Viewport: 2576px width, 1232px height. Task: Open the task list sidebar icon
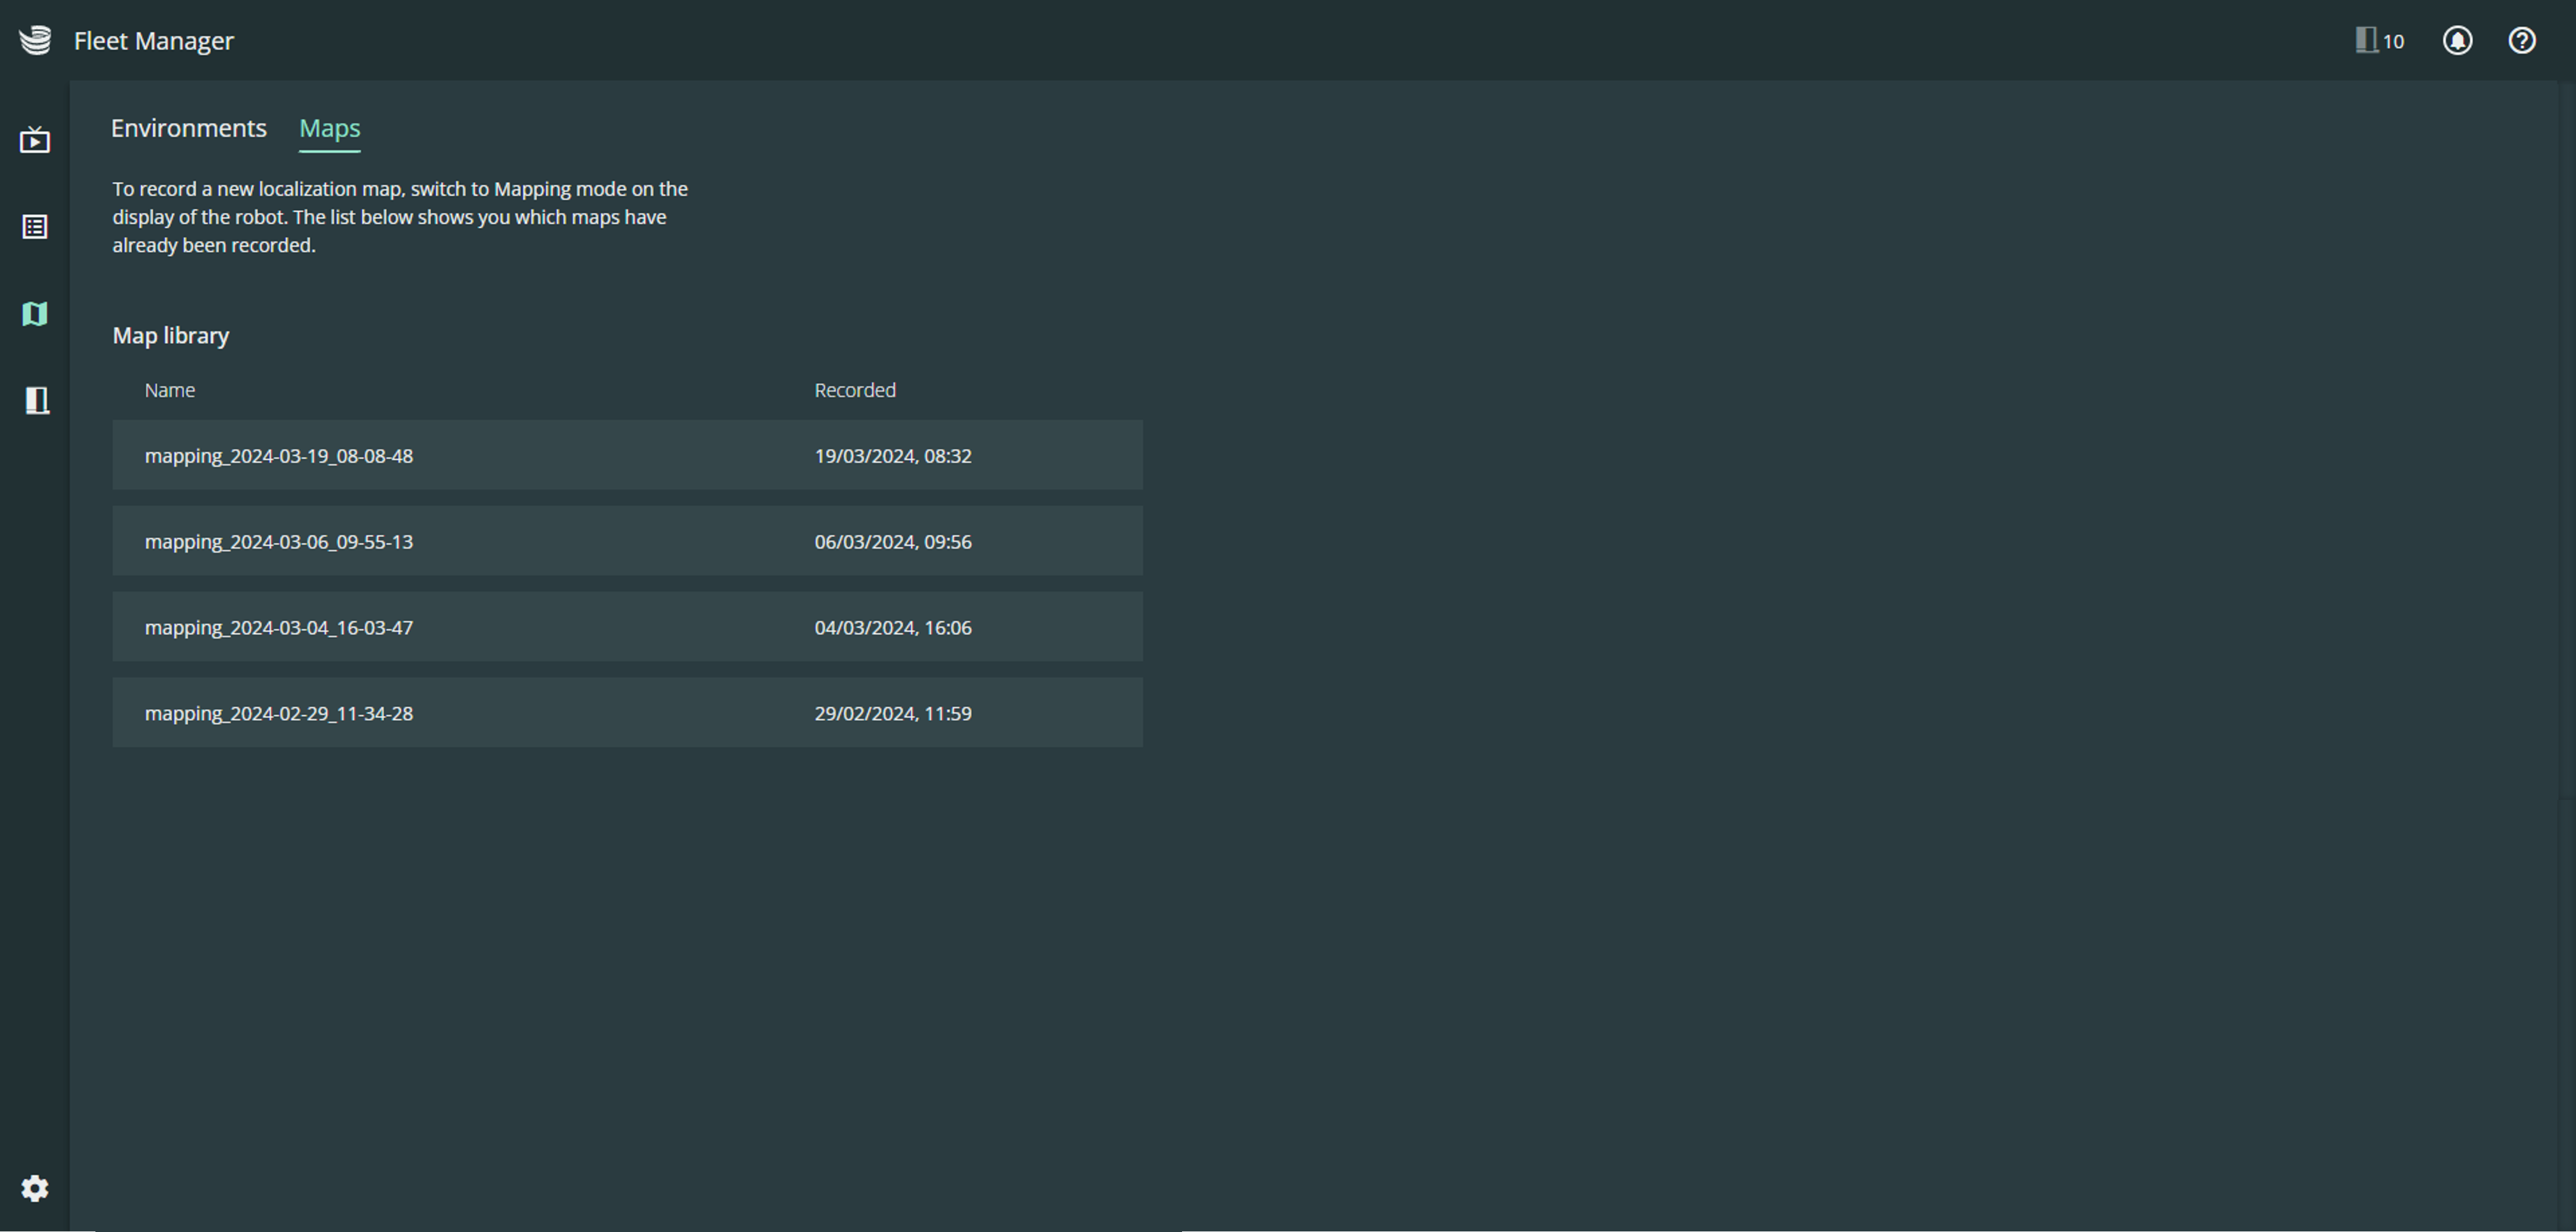pos(35,227)
